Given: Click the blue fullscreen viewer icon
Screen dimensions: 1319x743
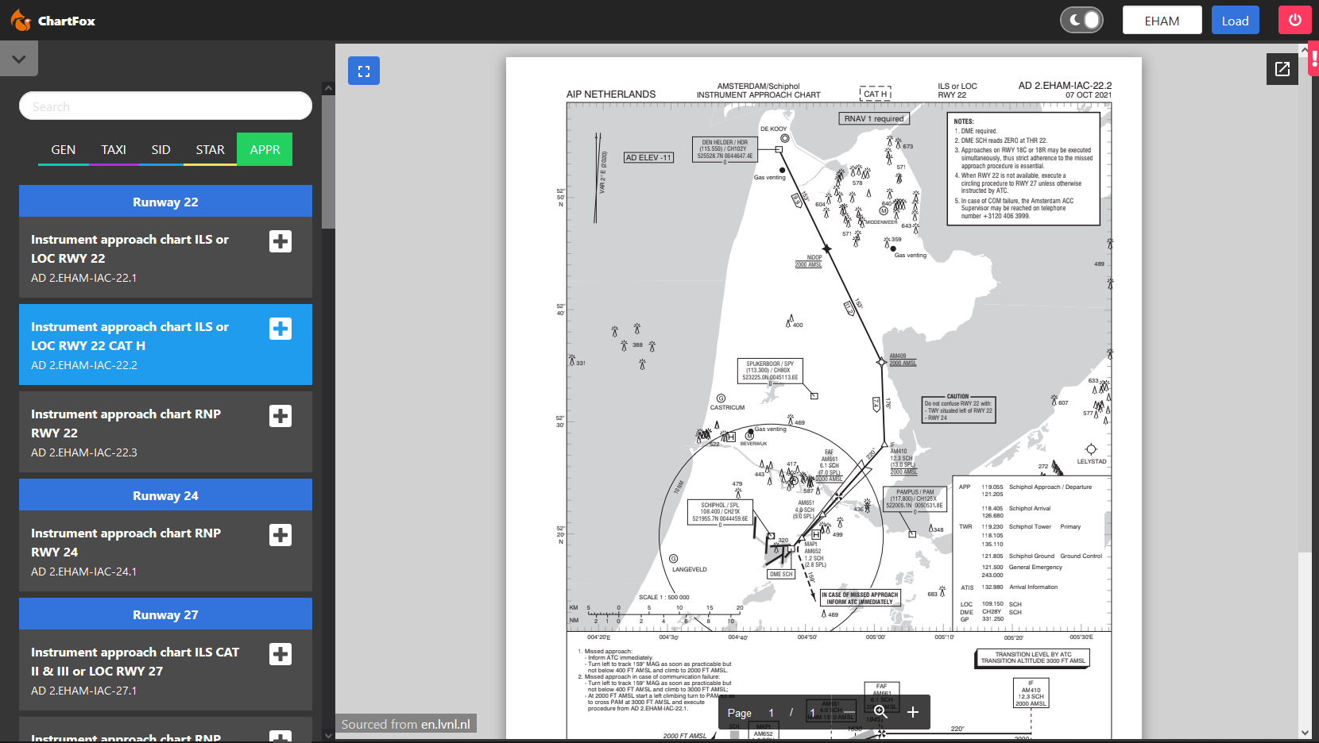Looking at the screenshot, I should pos(364,71).
